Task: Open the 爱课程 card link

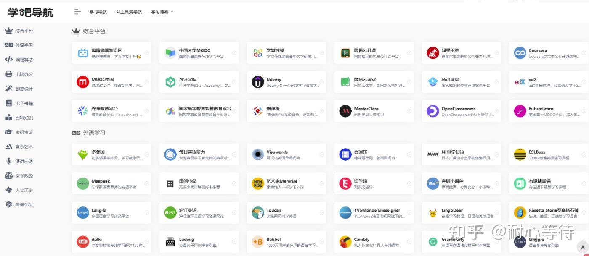Action: (x=287, y=111)
